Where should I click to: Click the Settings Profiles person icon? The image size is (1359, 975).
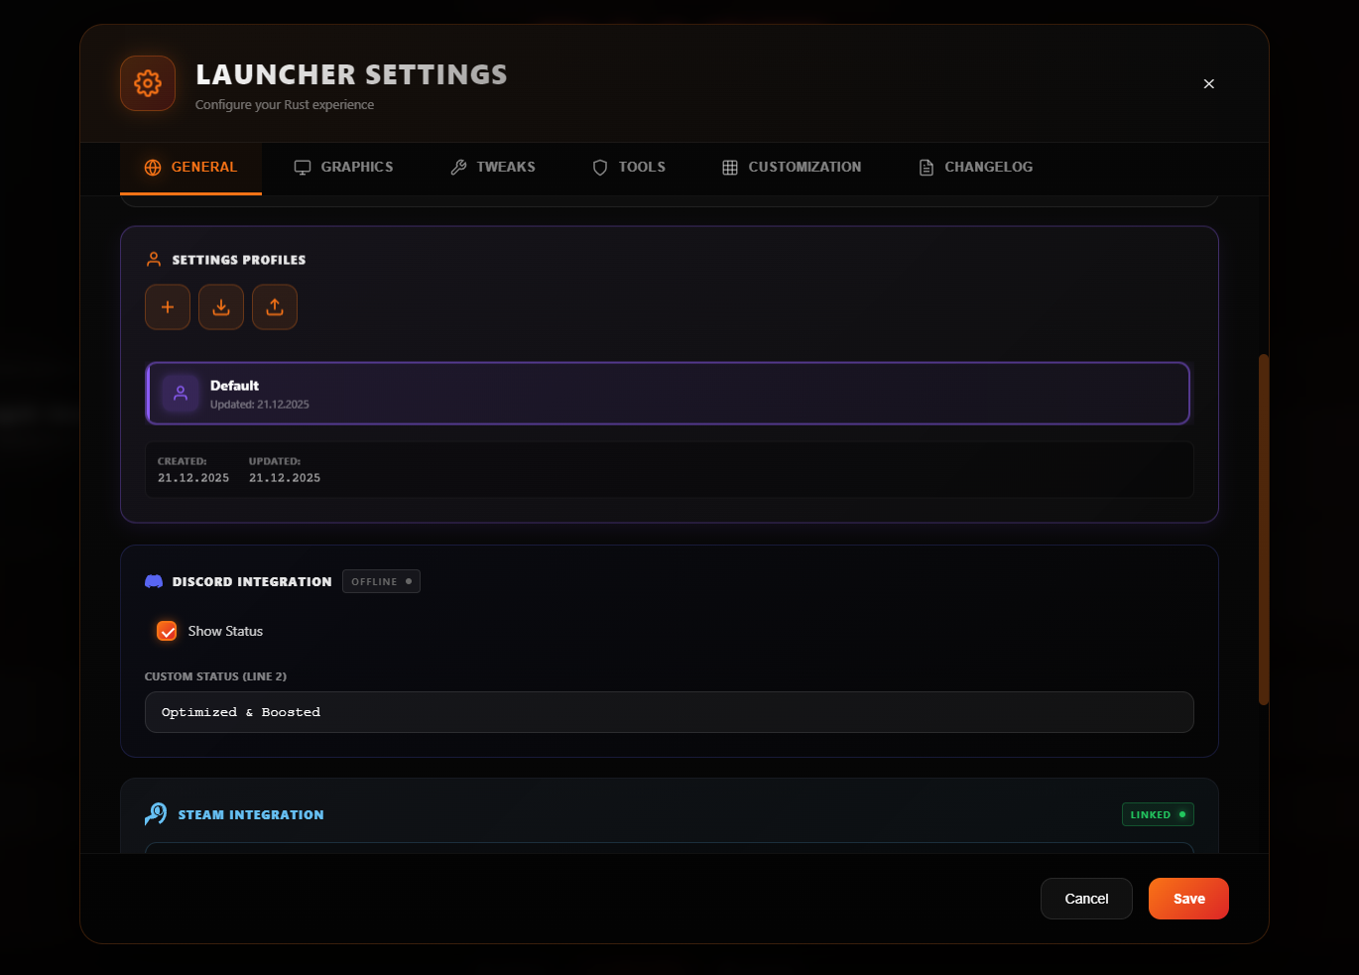pos(154,260)
